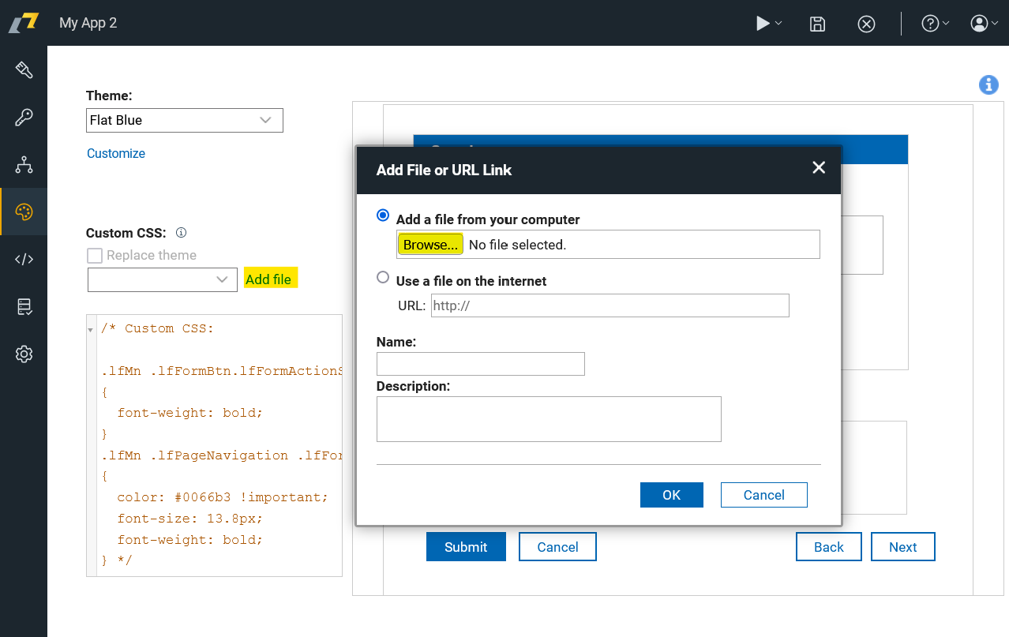Select the palette themes sidebar icon
The width and height of the screenshot is (1009, 637).
(x=24, y=212)
